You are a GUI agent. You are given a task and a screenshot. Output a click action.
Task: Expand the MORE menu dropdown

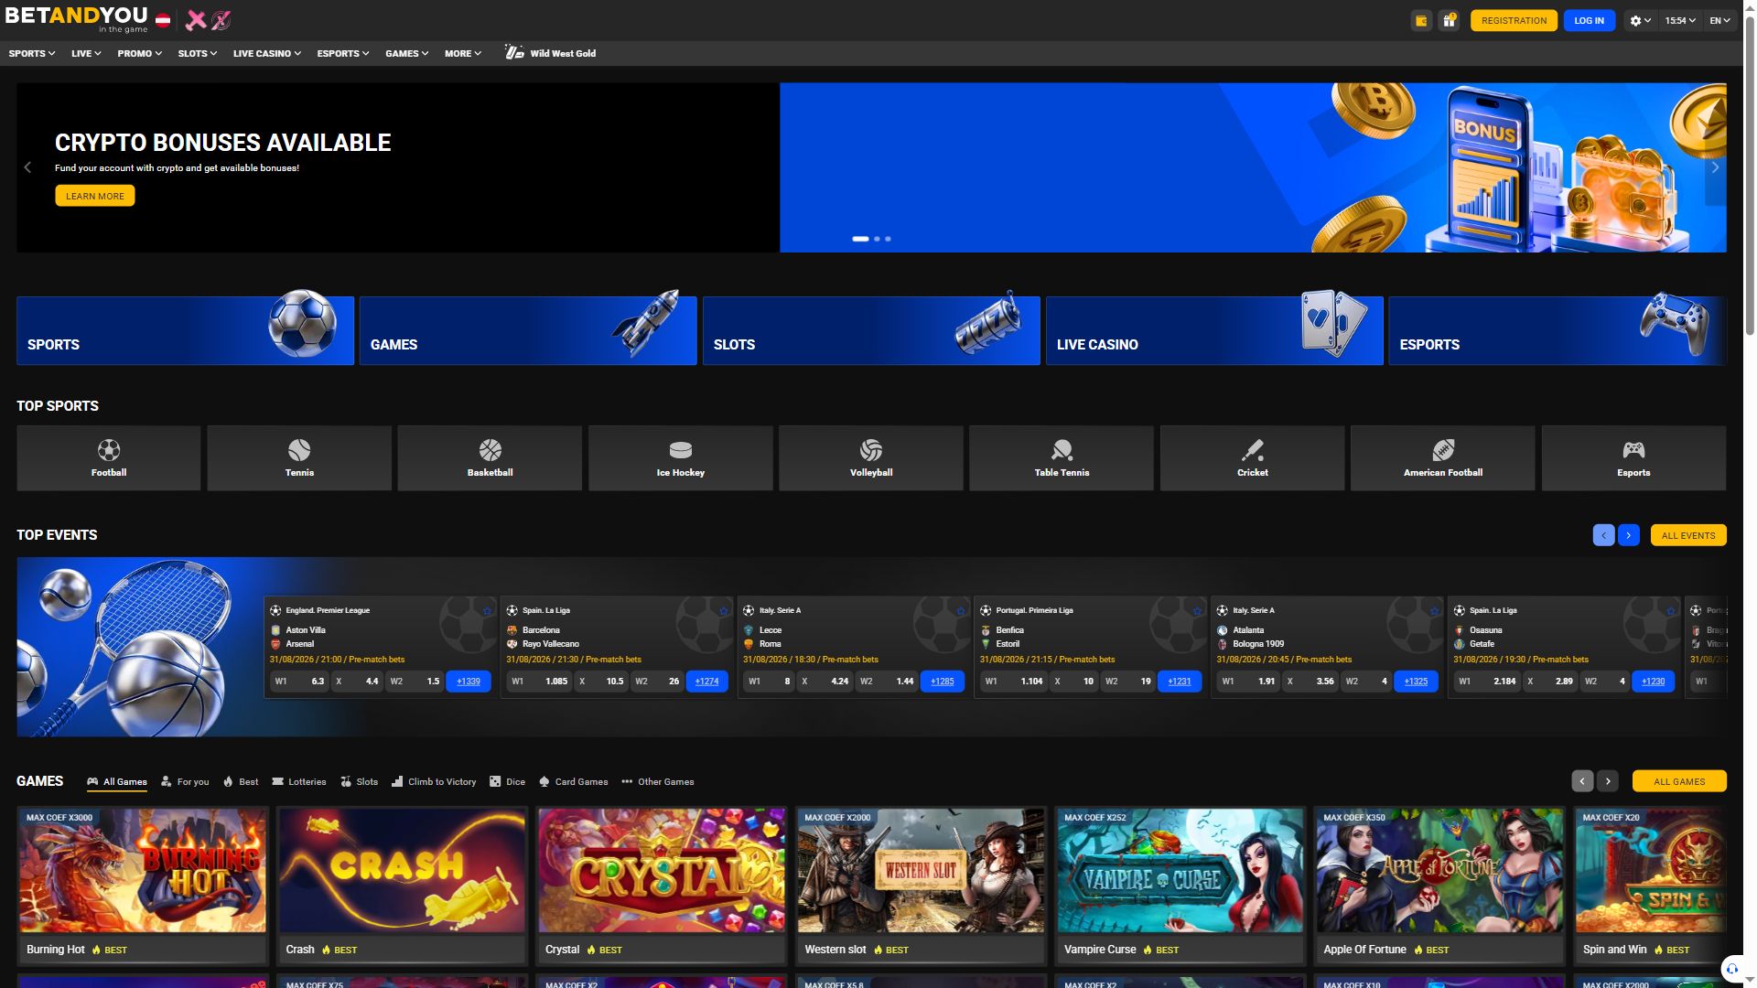click(463, 53)
